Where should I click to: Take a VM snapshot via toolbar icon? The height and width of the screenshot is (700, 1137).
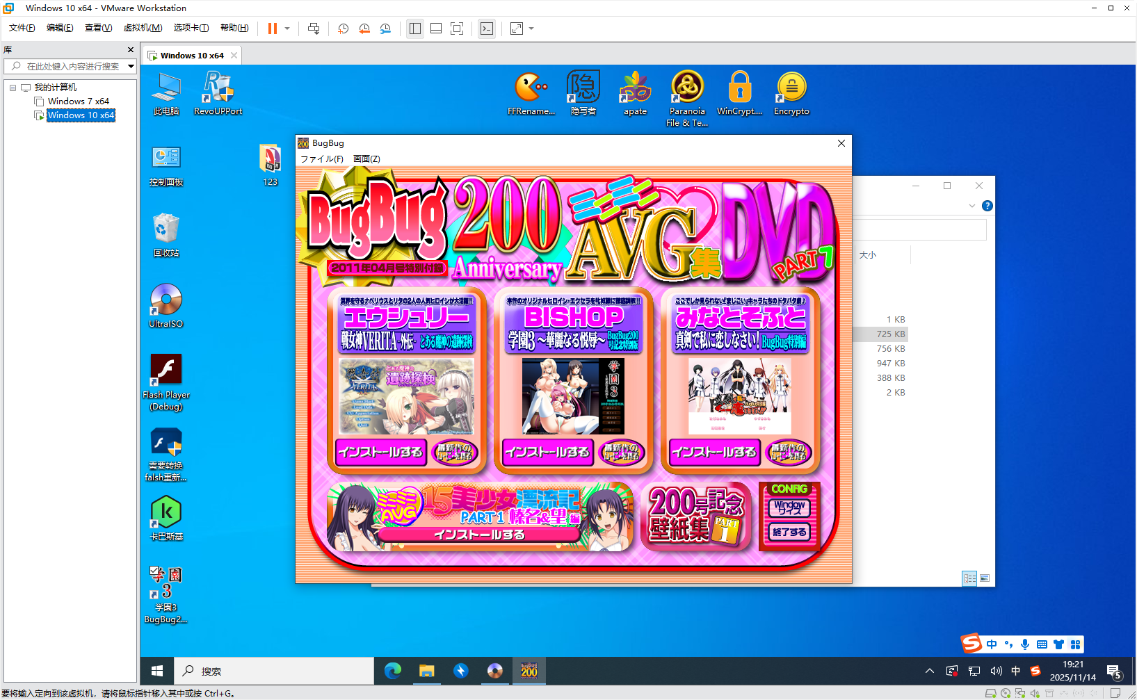click(343, 29)
